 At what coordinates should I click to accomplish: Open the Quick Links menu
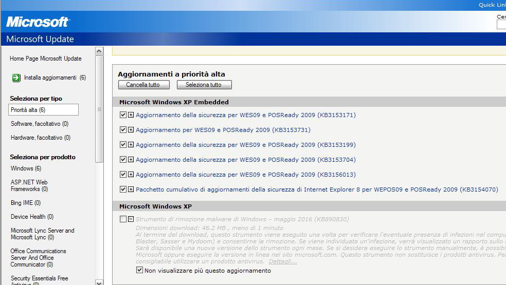coord(492,5)
